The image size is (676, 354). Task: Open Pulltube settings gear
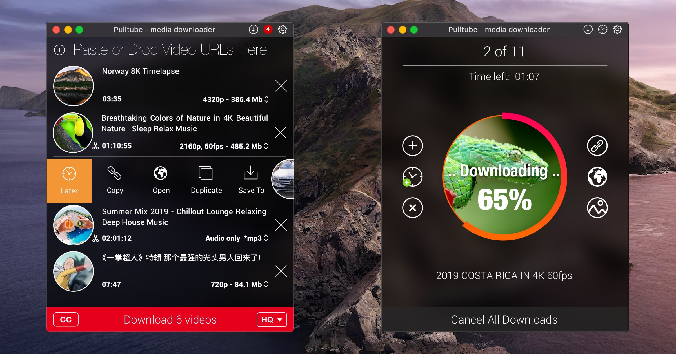click(x=283, y=29)
